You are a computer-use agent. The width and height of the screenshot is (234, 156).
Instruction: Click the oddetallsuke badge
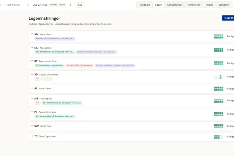[57, 5]
